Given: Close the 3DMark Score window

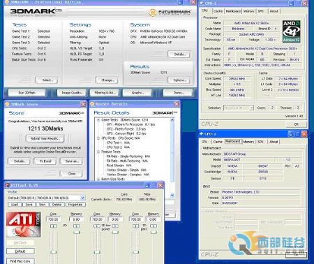Looking at the screenshot, I should point(83,104).
